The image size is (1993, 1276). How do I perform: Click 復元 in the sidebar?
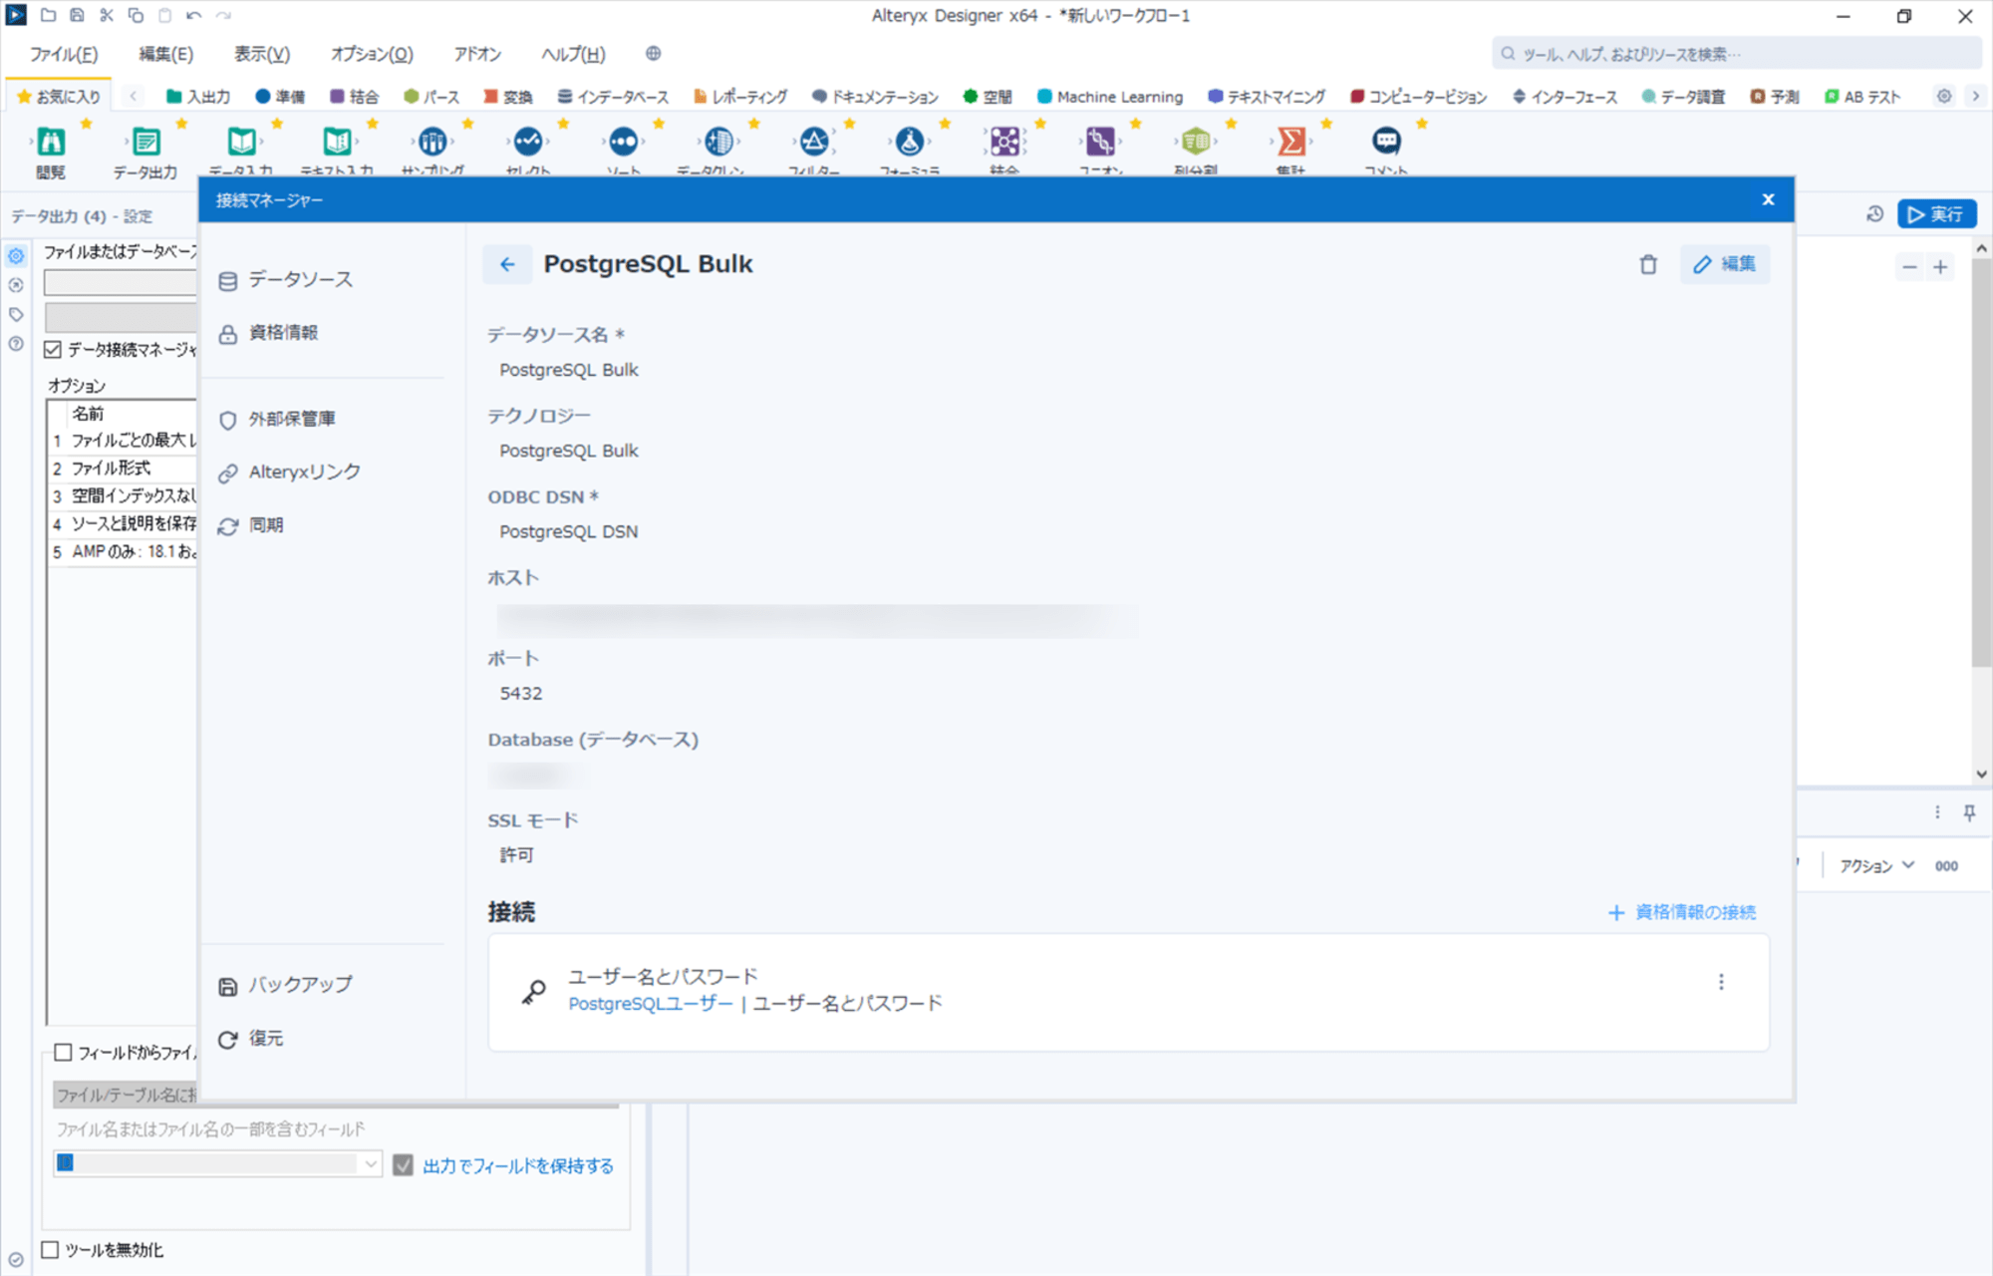coord(251,1039)
